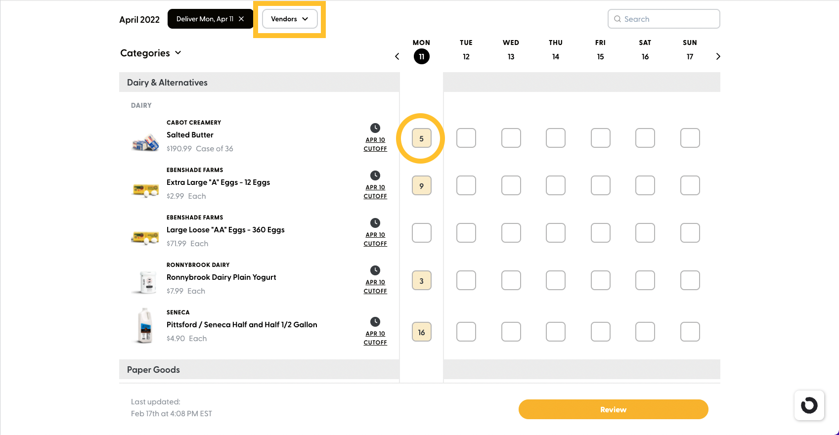The width and height of the screenshot is (839, 435).
Task: Open APR 10 CUTOFF link for Extra Large Eggs
Action: (375, 192)
